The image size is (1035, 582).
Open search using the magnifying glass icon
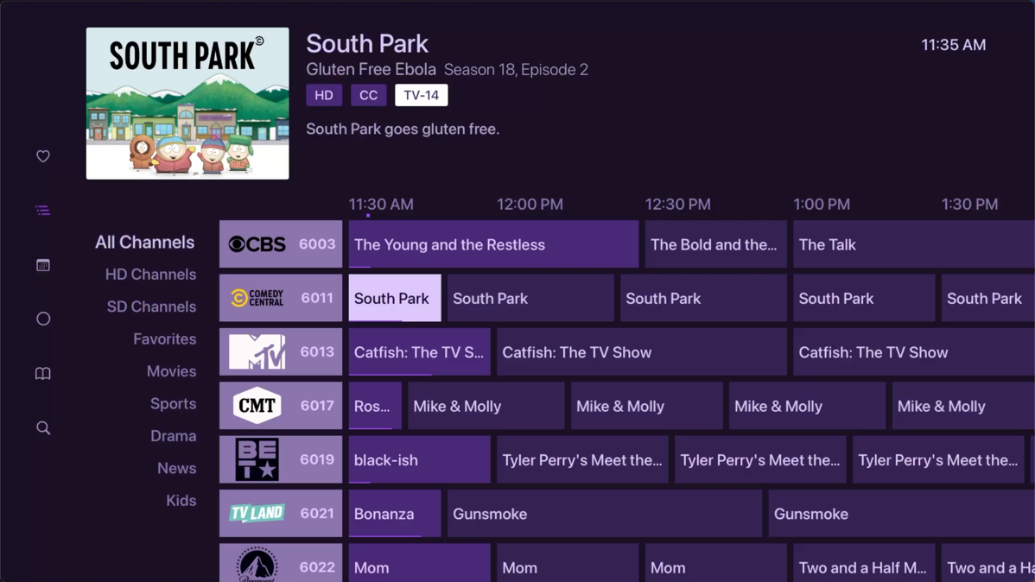42,427
